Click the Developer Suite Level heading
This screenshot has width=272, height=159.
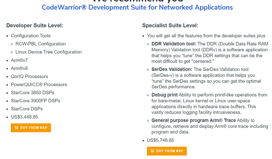coord(34,25)
